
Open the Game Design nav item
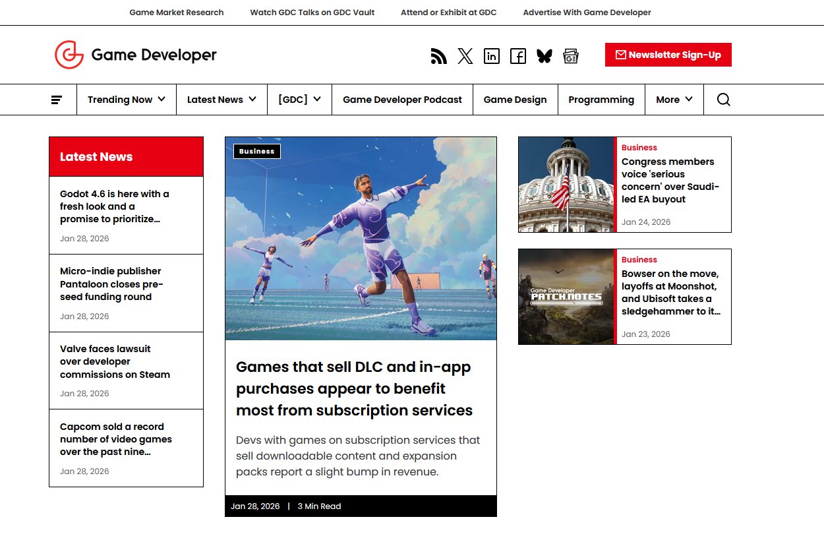pyautogui.click(x=515, y=100)
